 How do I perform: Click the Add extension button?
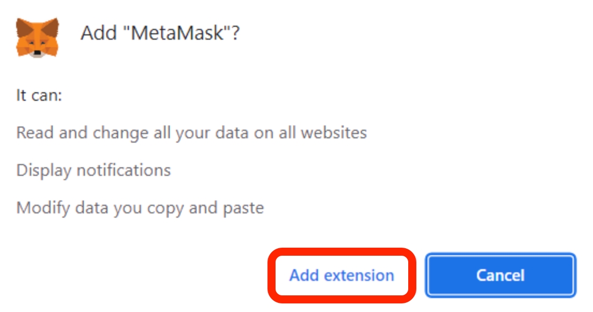[342, 276]
